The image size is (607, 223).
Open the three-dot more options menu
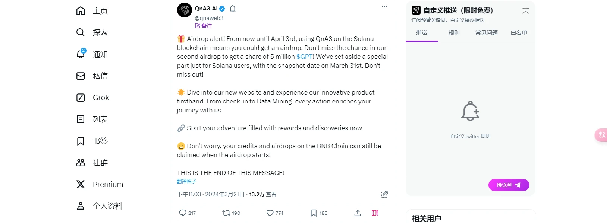(384, 7)
